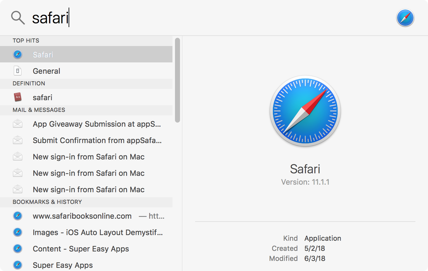428x271 pixels.
Task: Click the compass icon next to www.safaribooksonline.com
Action: 18,216
